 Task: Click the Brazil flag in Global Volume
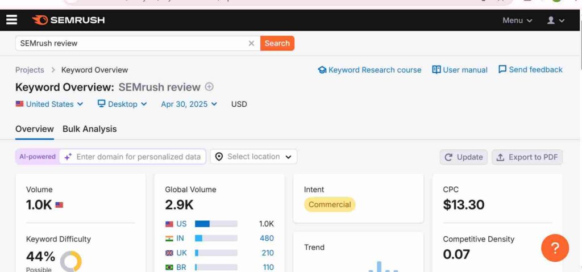[x=169, y=267]
